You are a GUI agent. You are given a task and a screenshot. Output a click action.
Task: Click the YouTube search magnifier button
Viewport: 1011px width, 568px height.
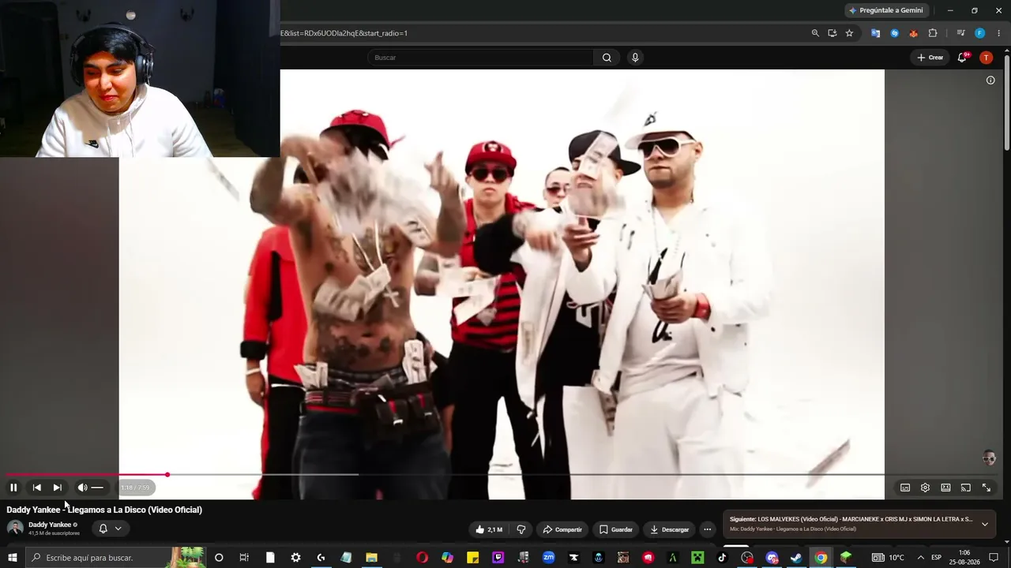(607, 58)
